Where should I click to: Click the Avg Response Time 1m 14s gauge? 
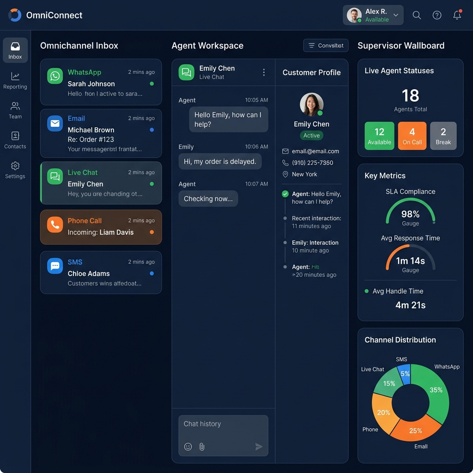coord(410,258)
